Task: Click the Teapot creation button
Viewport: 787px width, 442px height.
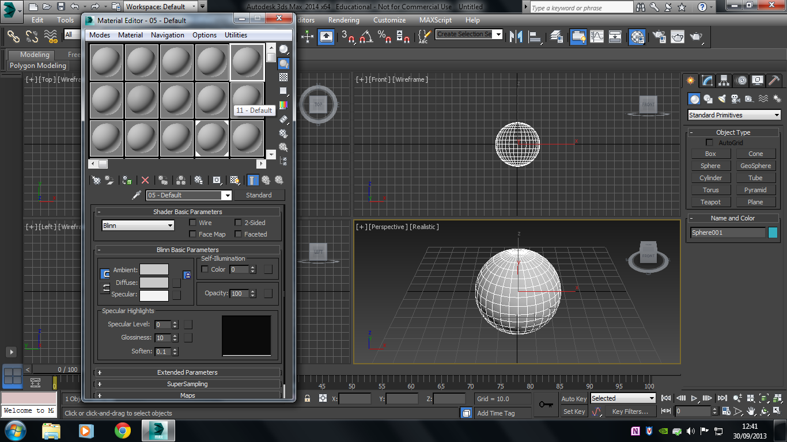Action: tap(710, 201)
